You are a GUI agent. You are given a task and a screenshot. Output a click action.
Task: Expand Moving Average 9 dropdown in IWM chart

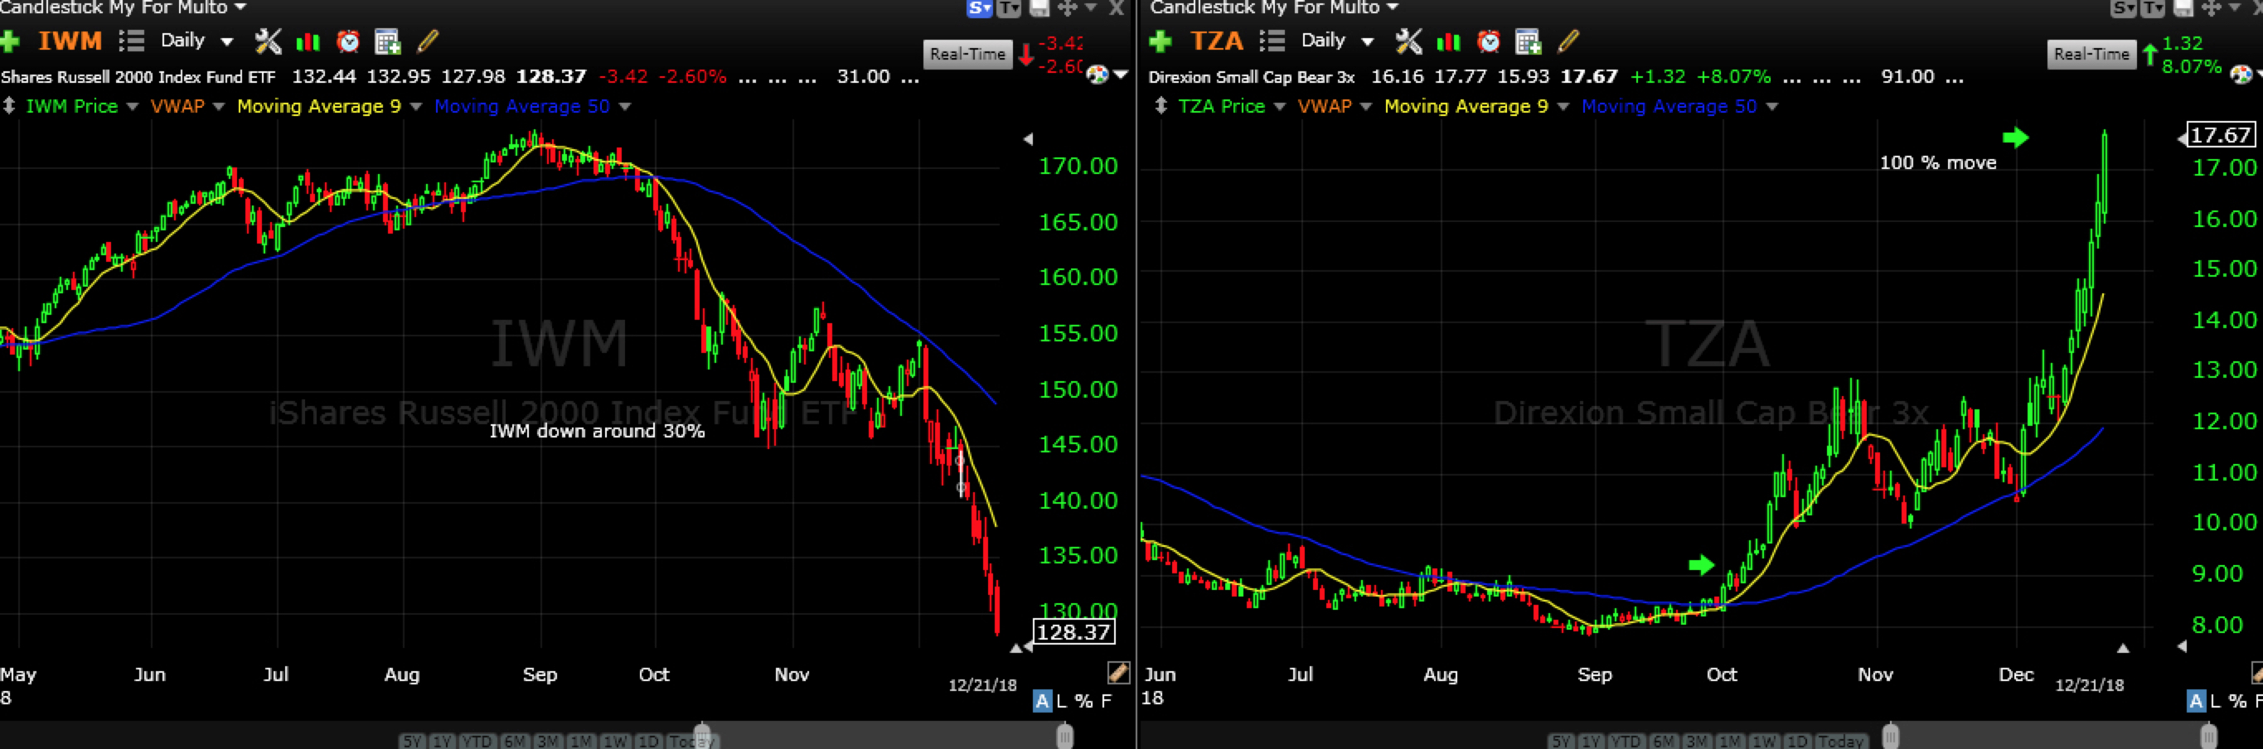coord(416,106)
